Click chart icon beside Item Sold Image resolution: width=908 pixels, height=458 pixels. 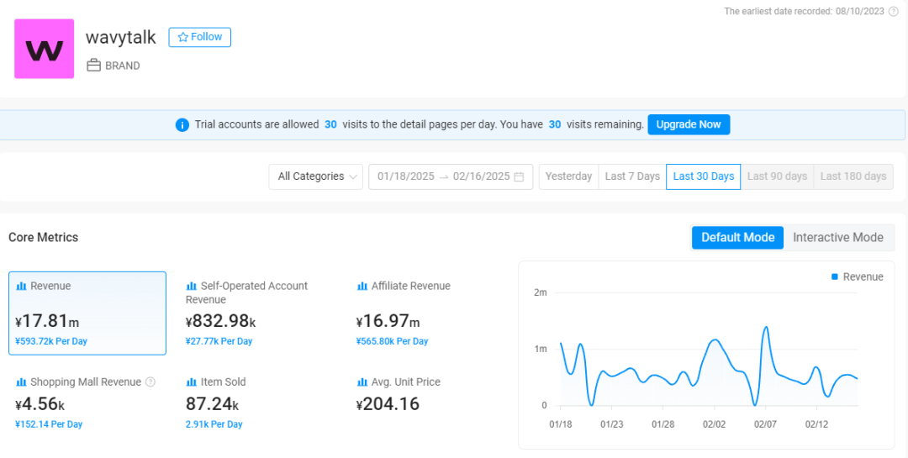[x=191, y=382]
